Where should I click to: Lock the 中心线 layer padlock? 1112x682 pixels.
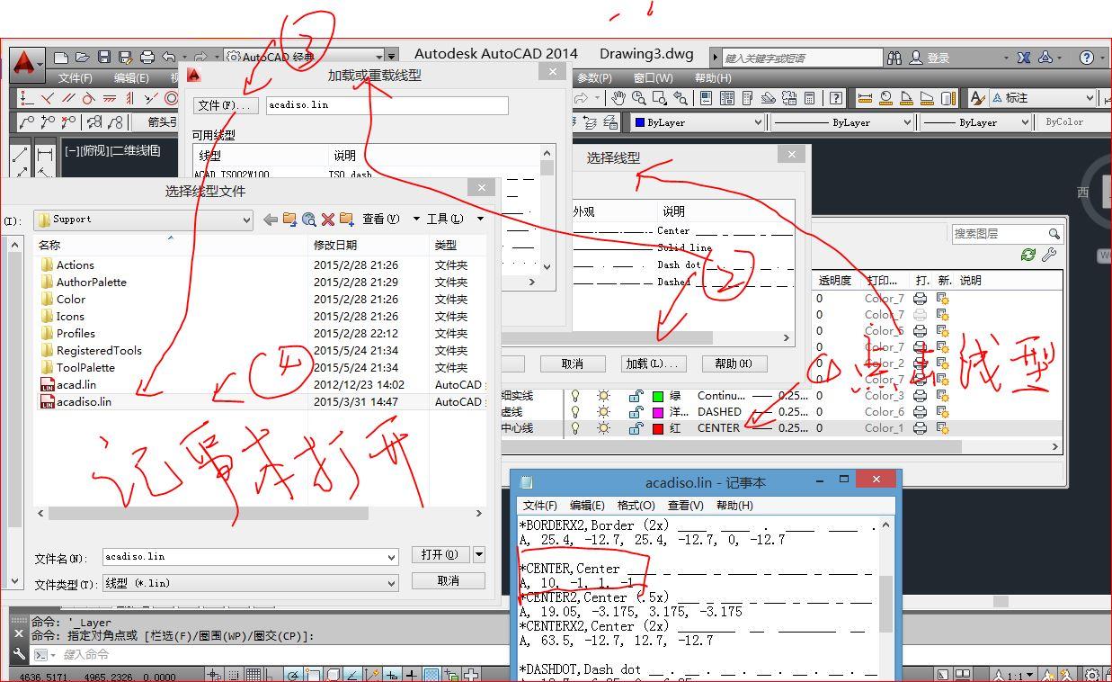click(x=636, y=428)
